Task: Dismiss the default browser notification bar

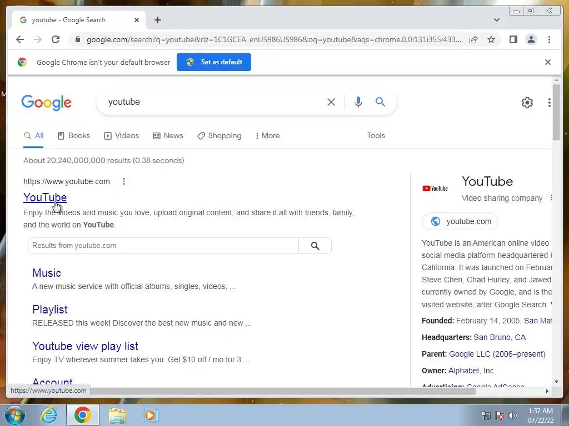Action: (x=548, y=62)
